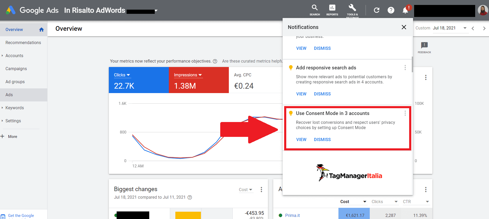
Task: Select Overview in the sidebar
Action: coord(23,29)
